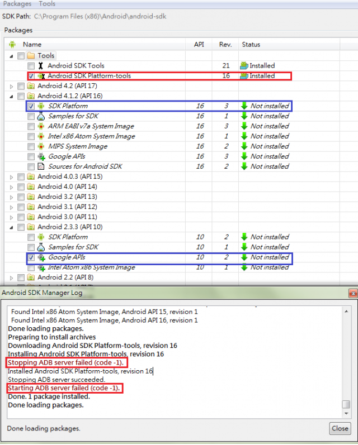Collapse the Android 2.3.3 (API 10) node
This screenshot has width=358, height=445.
pos(11,227)
